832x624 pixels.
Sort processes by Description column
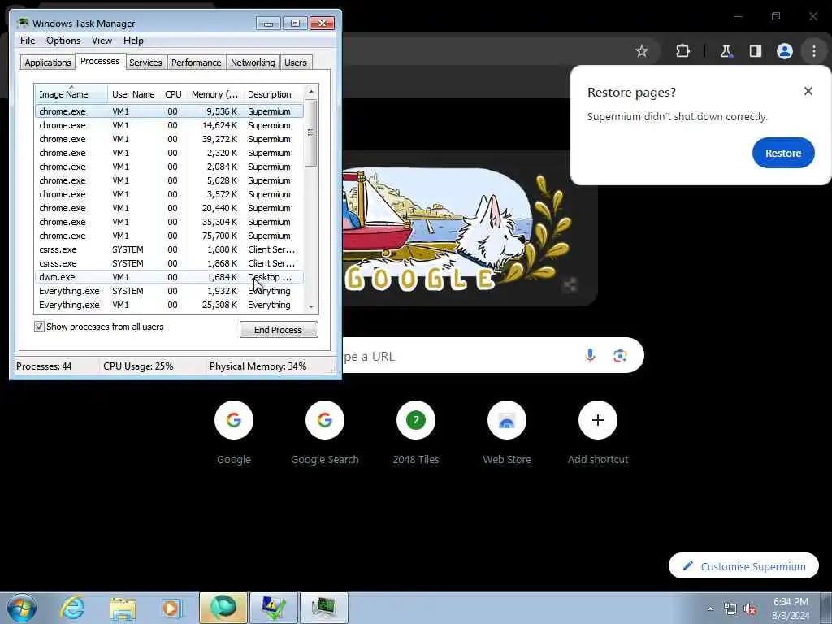tap(273, 94)
